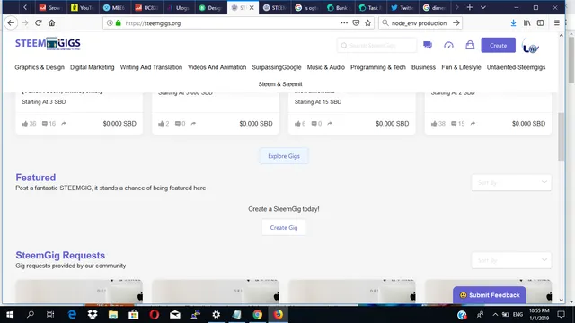Open Untalented-Steemgigs category
Screen dimensions: 575x323
[x=516, y=67]
